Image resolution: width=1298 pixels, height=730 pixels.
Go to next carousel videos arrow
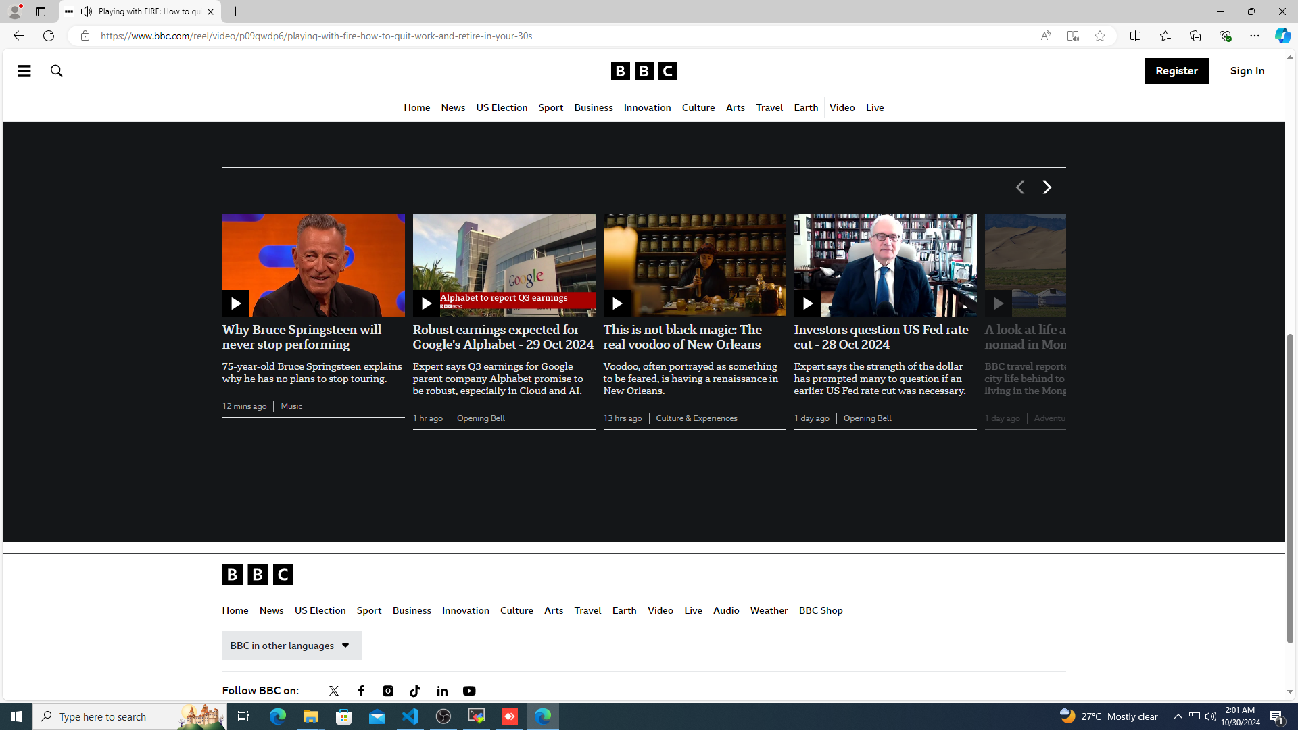[1047, 187]
